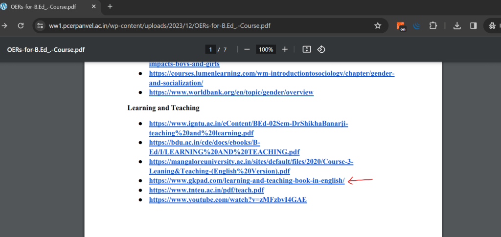Open the worldbank.org gender overview link
501x237 pixels.
click(231, 92)
